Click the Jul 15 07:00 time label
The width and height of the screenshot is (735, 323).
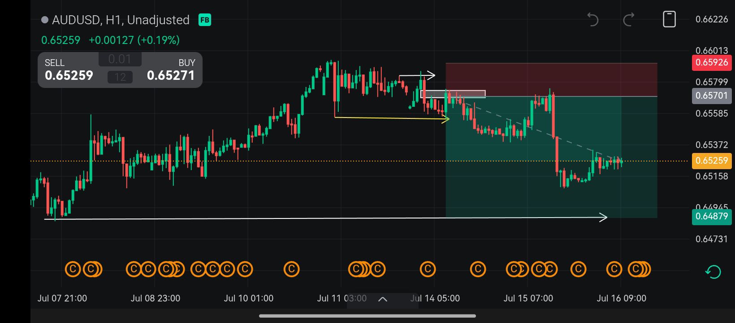(x=528, y=298)
